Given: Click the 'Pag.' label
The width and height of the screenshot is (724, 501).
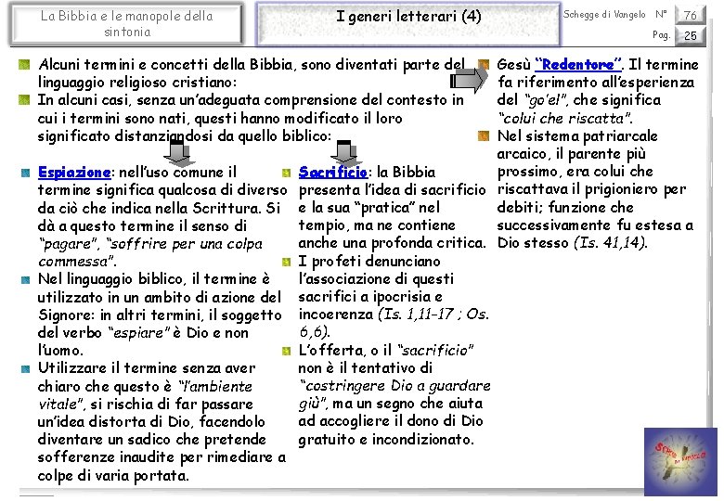Looking at the screenshot, I should [661, 35].
